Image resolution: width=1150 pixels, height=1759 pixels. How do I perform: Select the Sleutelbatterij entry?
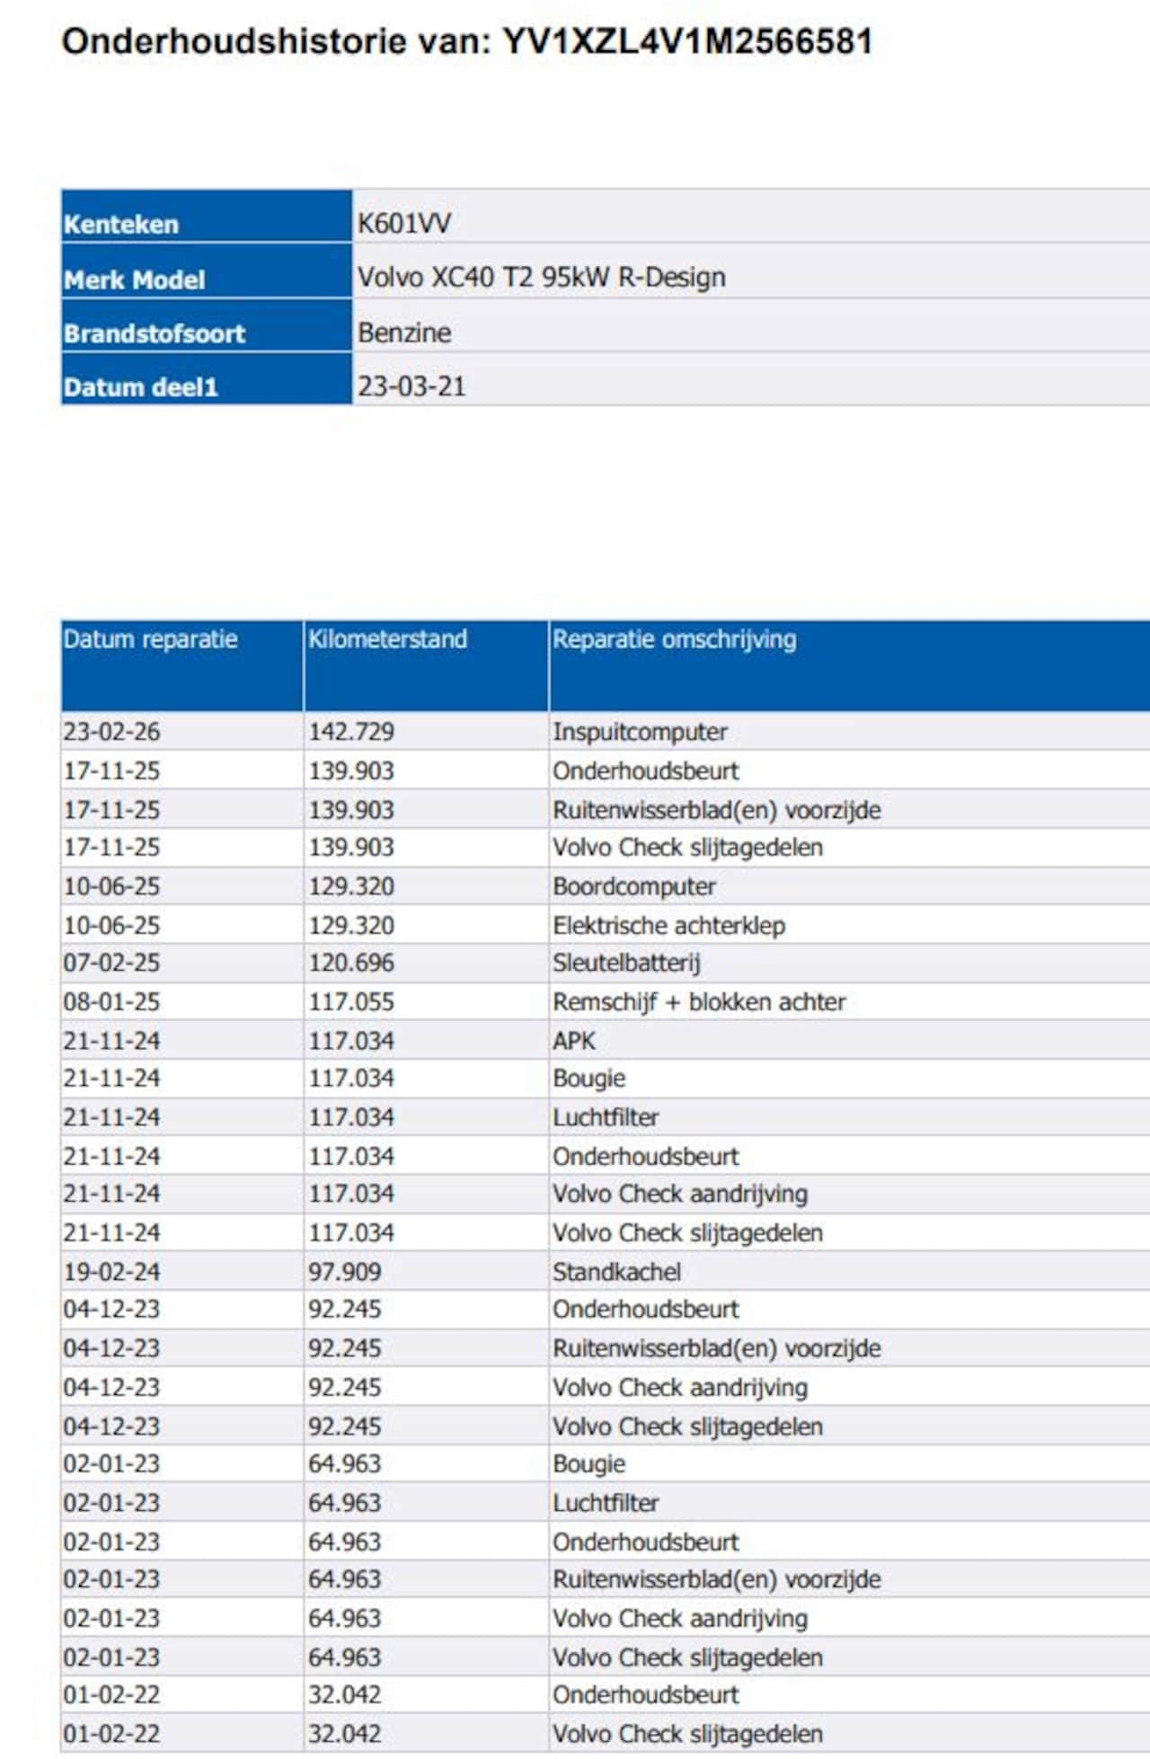[626, 963]
